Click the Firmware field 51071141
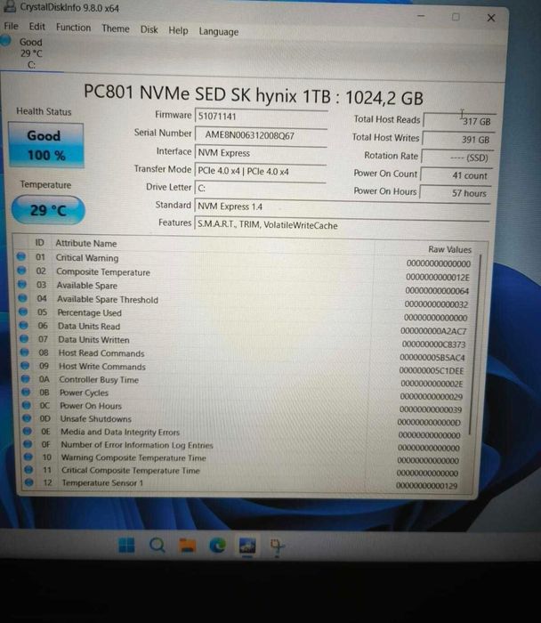The image size is (541, 623). 261,117
